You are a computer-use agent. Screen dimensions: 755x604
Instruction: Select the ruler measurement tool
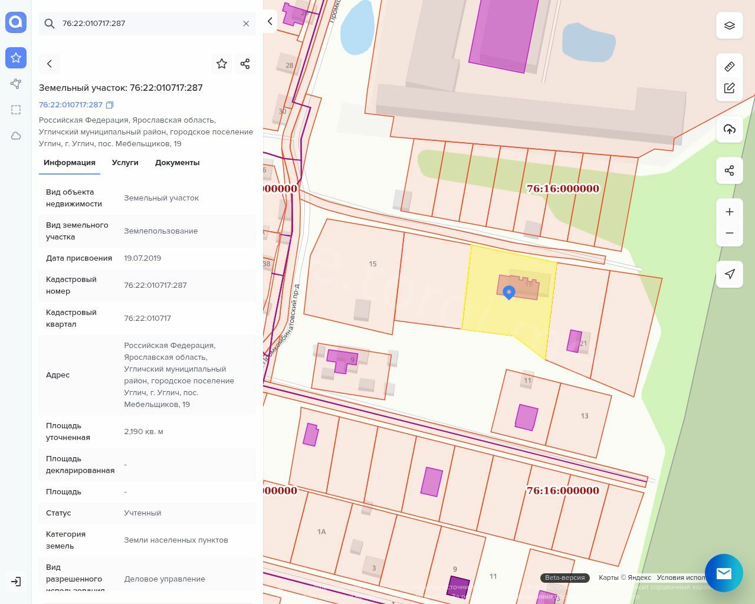(729, 67)
